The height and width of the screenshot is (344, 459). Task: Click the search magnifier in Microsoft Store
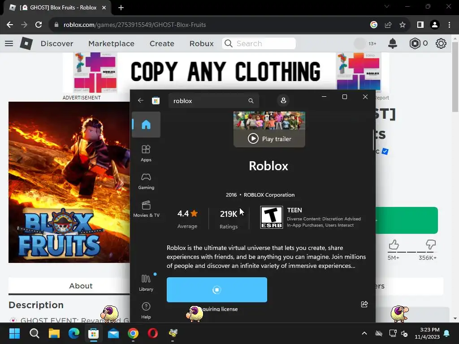pos(251,101)
